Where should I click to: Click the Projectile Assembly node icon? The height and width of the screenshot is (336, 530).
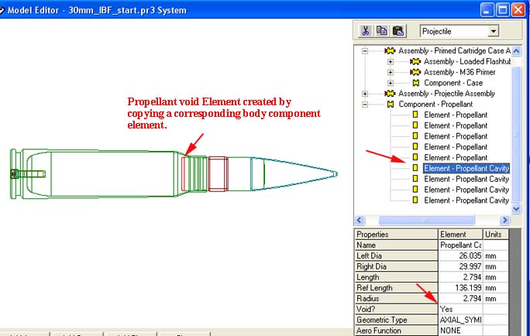(390, 94)
